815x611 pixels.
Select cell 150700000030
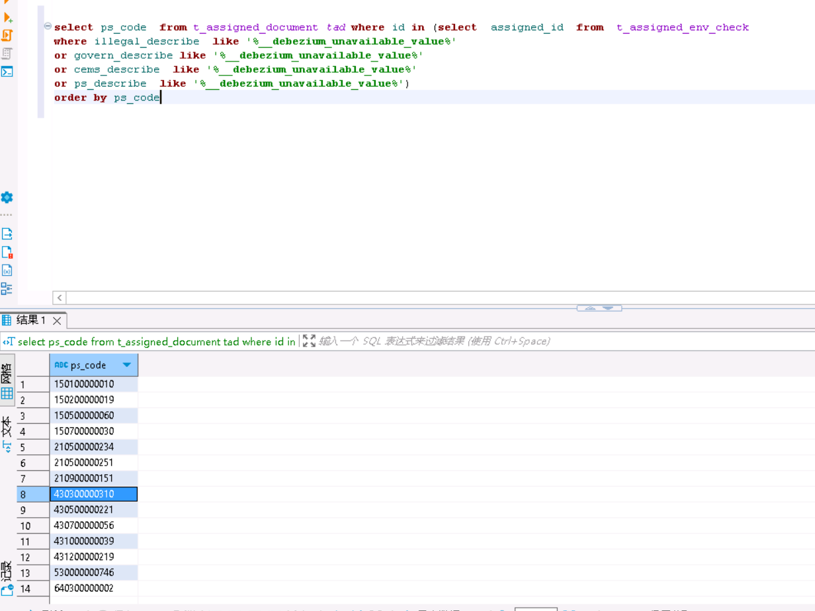94,431
